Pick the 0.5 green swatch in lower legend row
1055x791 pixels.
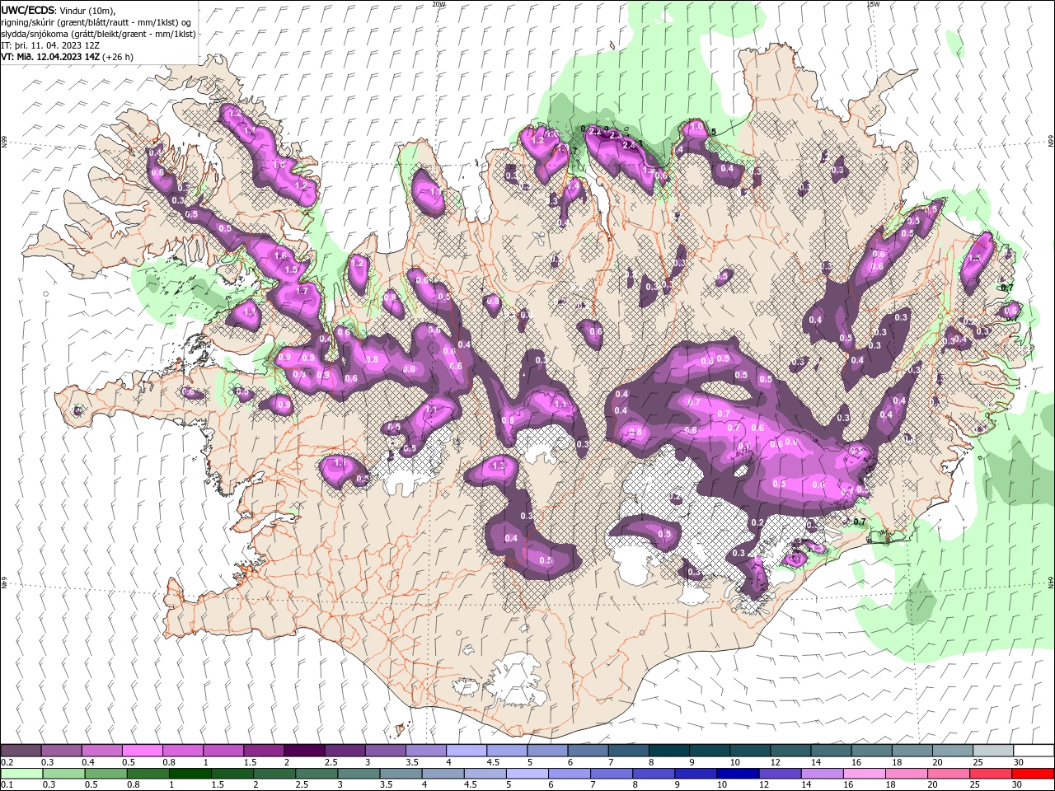105,774
